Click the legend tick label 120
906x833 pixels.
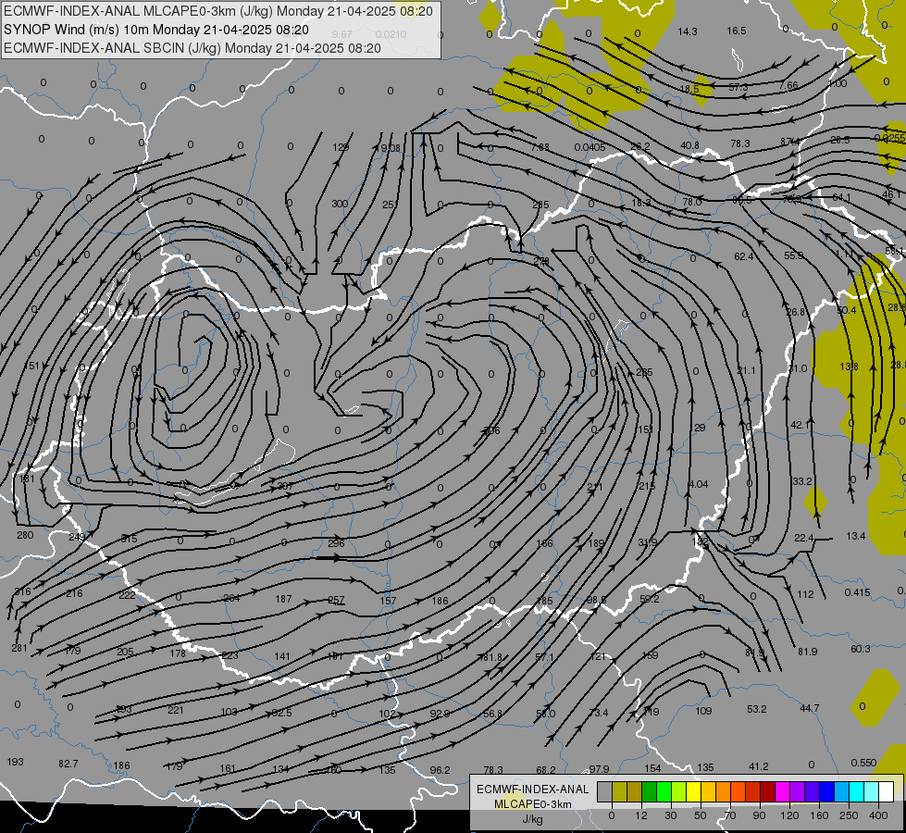[x=789, y=815]
